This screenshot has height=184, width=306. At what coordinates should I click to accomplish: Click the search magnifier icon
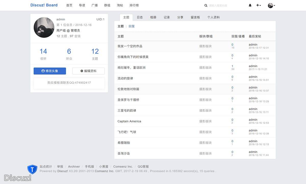click(x=206, y=5)
